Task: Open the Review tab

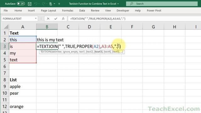Action: (x=95, y=10)
